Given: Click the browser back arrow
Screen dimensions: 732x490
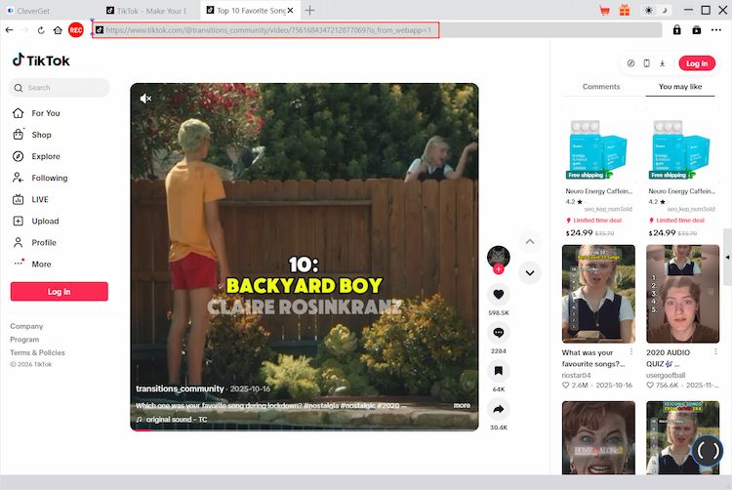Looking at the screenshot, I should pyautogui.click(x=10, y=30).
